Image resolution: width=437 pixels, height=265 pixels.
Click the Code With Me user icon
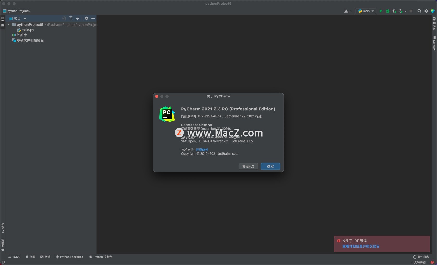(347, 11)
